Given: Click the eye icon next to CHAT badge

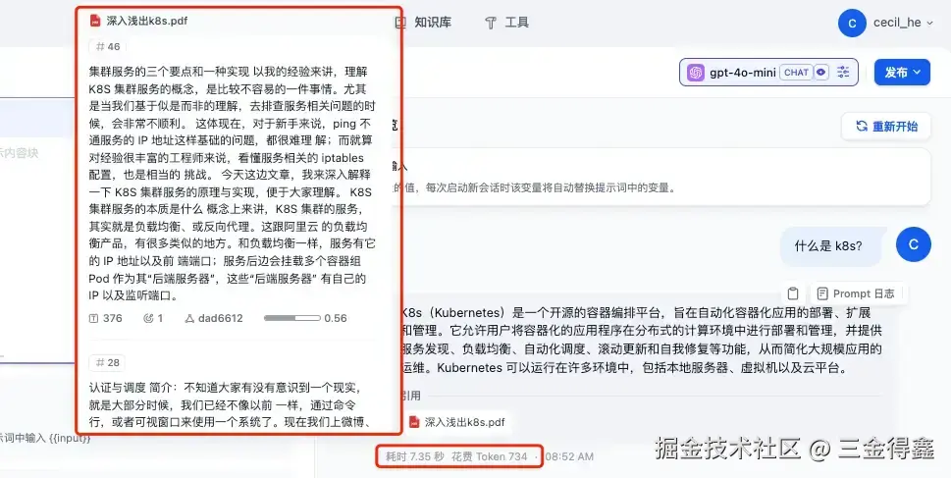Looking at the screenshot, I should 821,73.
